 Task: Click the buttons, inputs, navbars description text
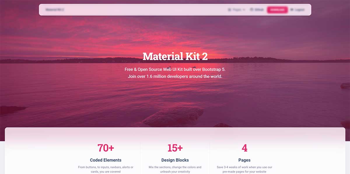(x=106, y=169)
